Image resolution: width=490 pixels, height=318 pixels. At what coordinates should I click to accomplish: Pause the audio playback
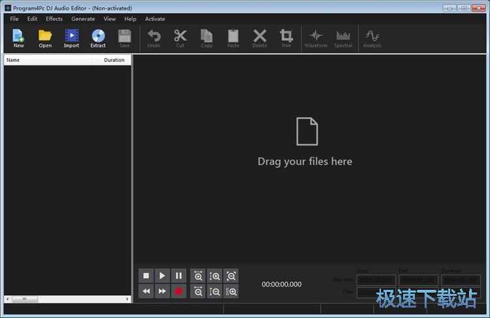178,276
